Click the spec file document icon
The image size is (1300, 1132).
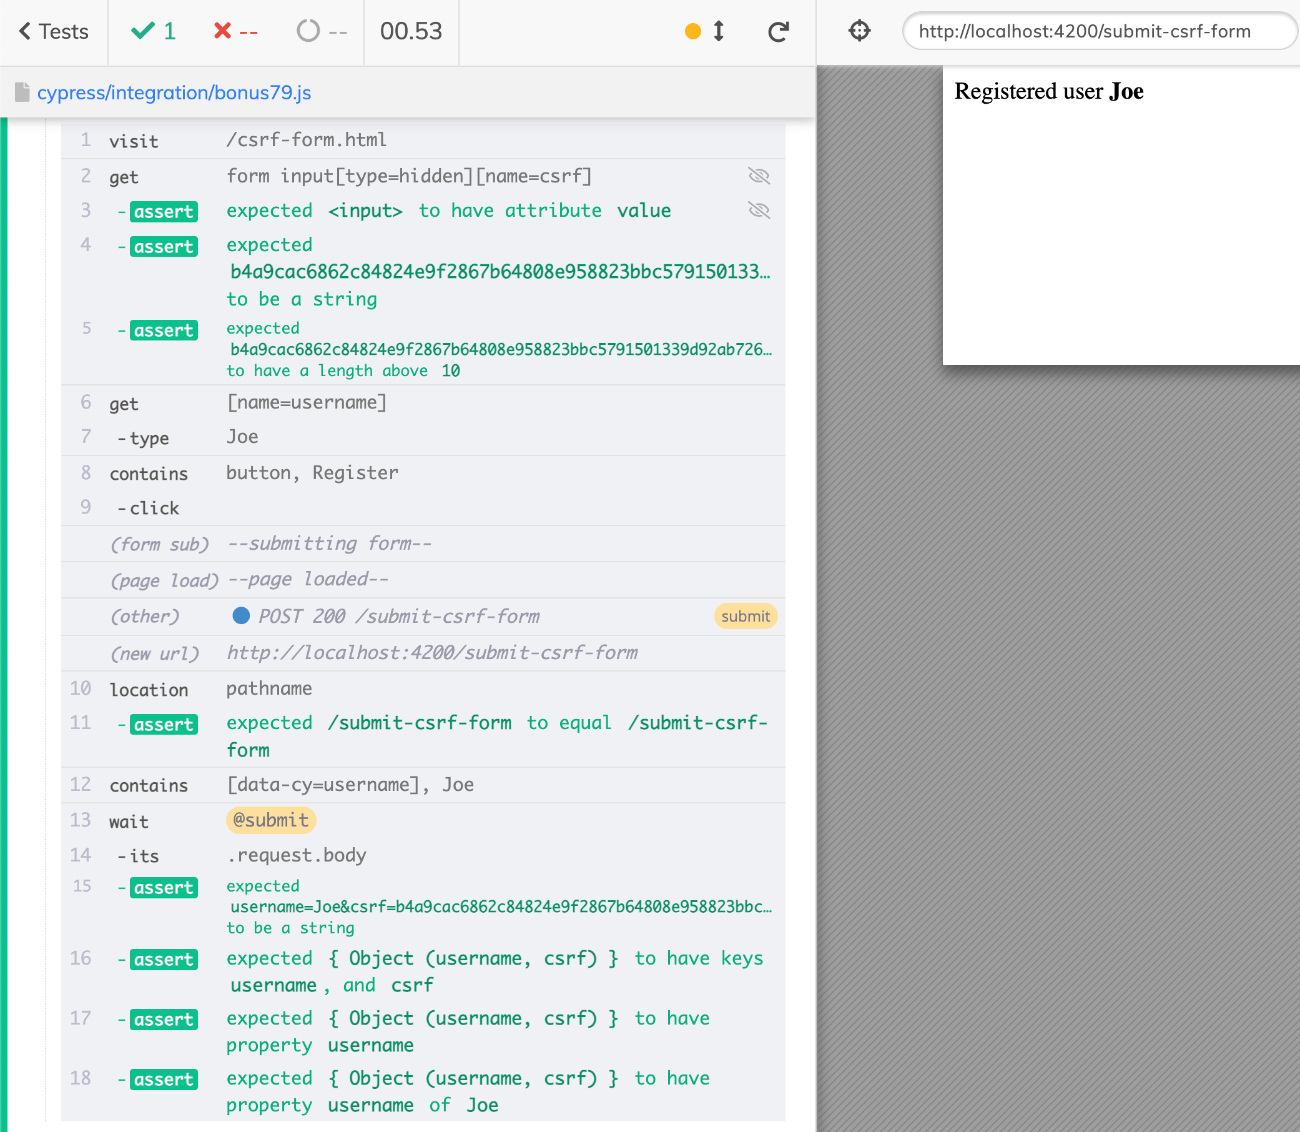(21, 92)
